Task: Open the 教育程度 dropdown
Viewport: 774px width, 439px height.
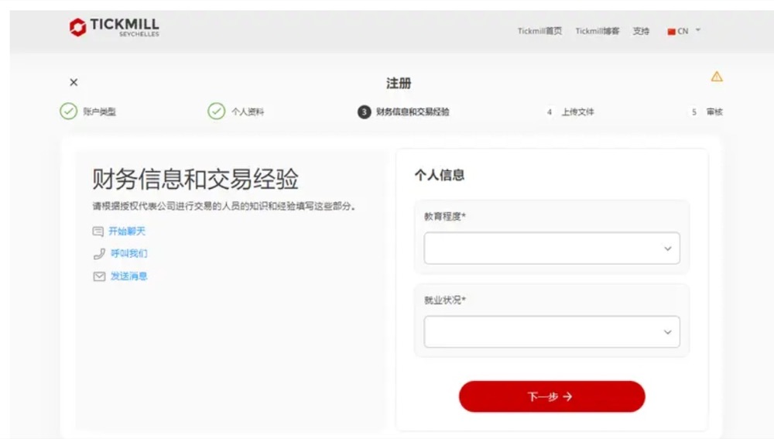Action: pos(552,249)
